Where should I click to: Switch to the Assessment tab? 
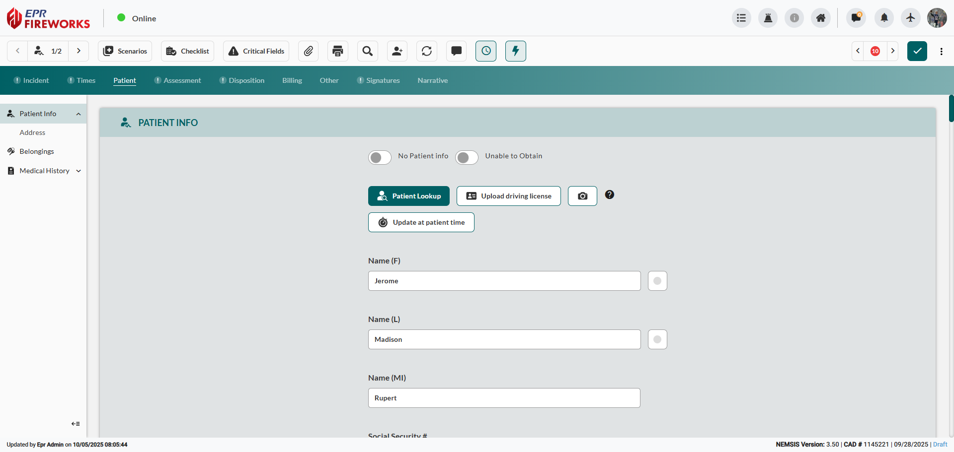click(x=182, y=80)
